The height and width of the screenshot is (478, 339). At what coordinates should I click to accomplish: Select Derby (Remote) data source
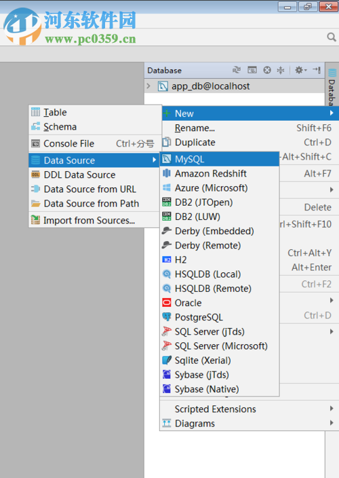pos(220,245)
